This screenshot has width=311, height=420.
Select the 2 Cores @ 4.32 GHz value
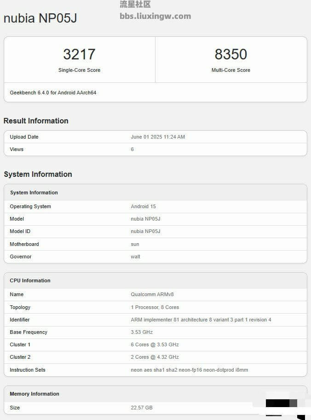(155, 357)
